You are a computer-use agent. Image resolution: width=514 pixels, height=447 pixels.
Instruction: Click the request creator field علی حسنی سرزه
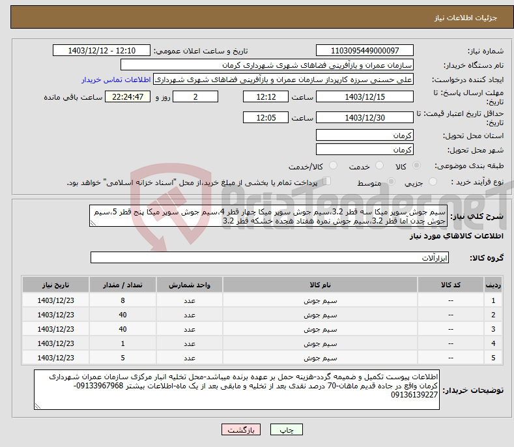283,79
